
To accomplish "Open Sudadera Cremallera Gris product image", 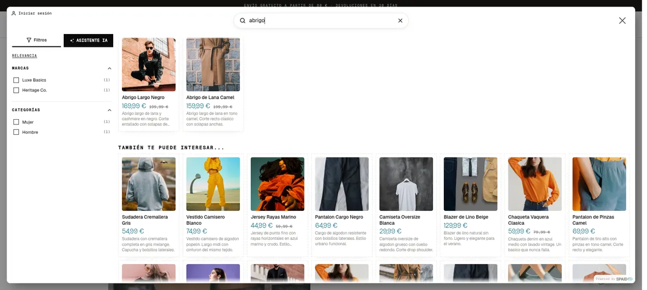I will coord(149,184).
